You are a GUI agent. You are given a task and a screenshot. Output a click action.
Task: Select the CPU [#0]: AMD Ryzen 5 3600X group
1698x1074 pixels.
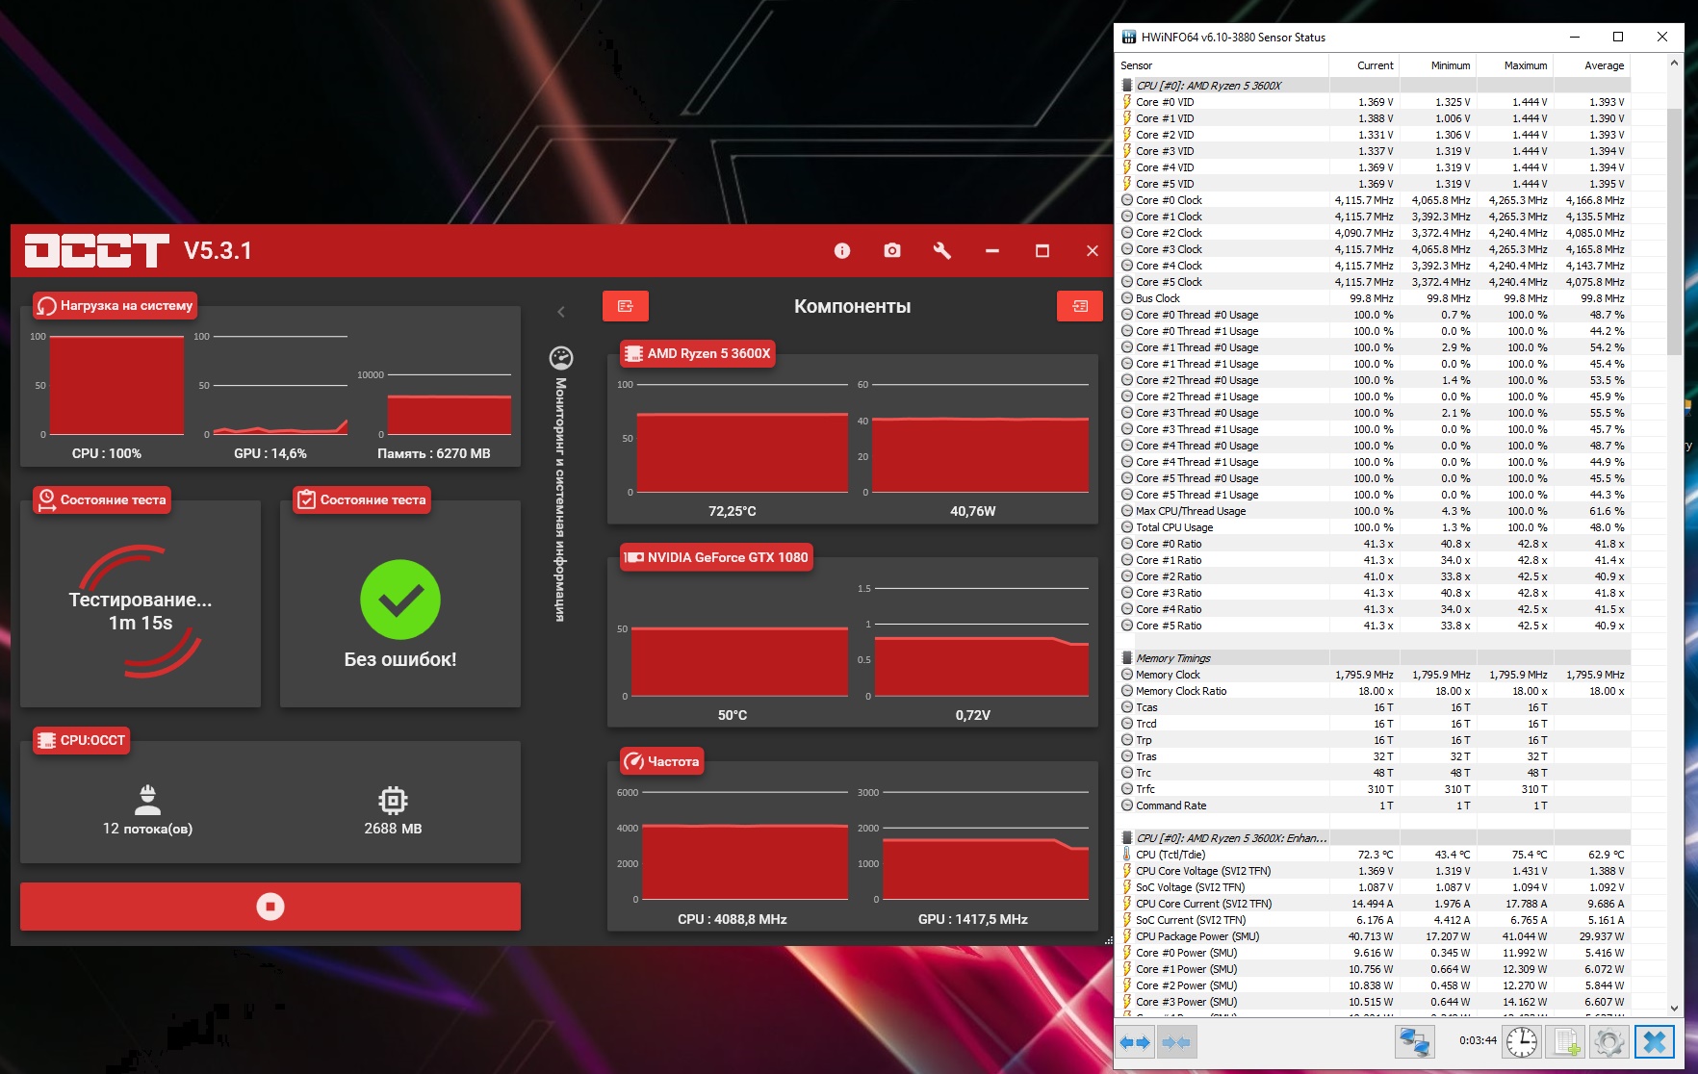pos(1374,86)
